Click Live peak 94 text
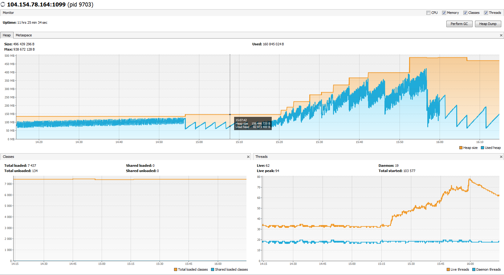This screenshot has width=504, height=275. pos(268,171)
